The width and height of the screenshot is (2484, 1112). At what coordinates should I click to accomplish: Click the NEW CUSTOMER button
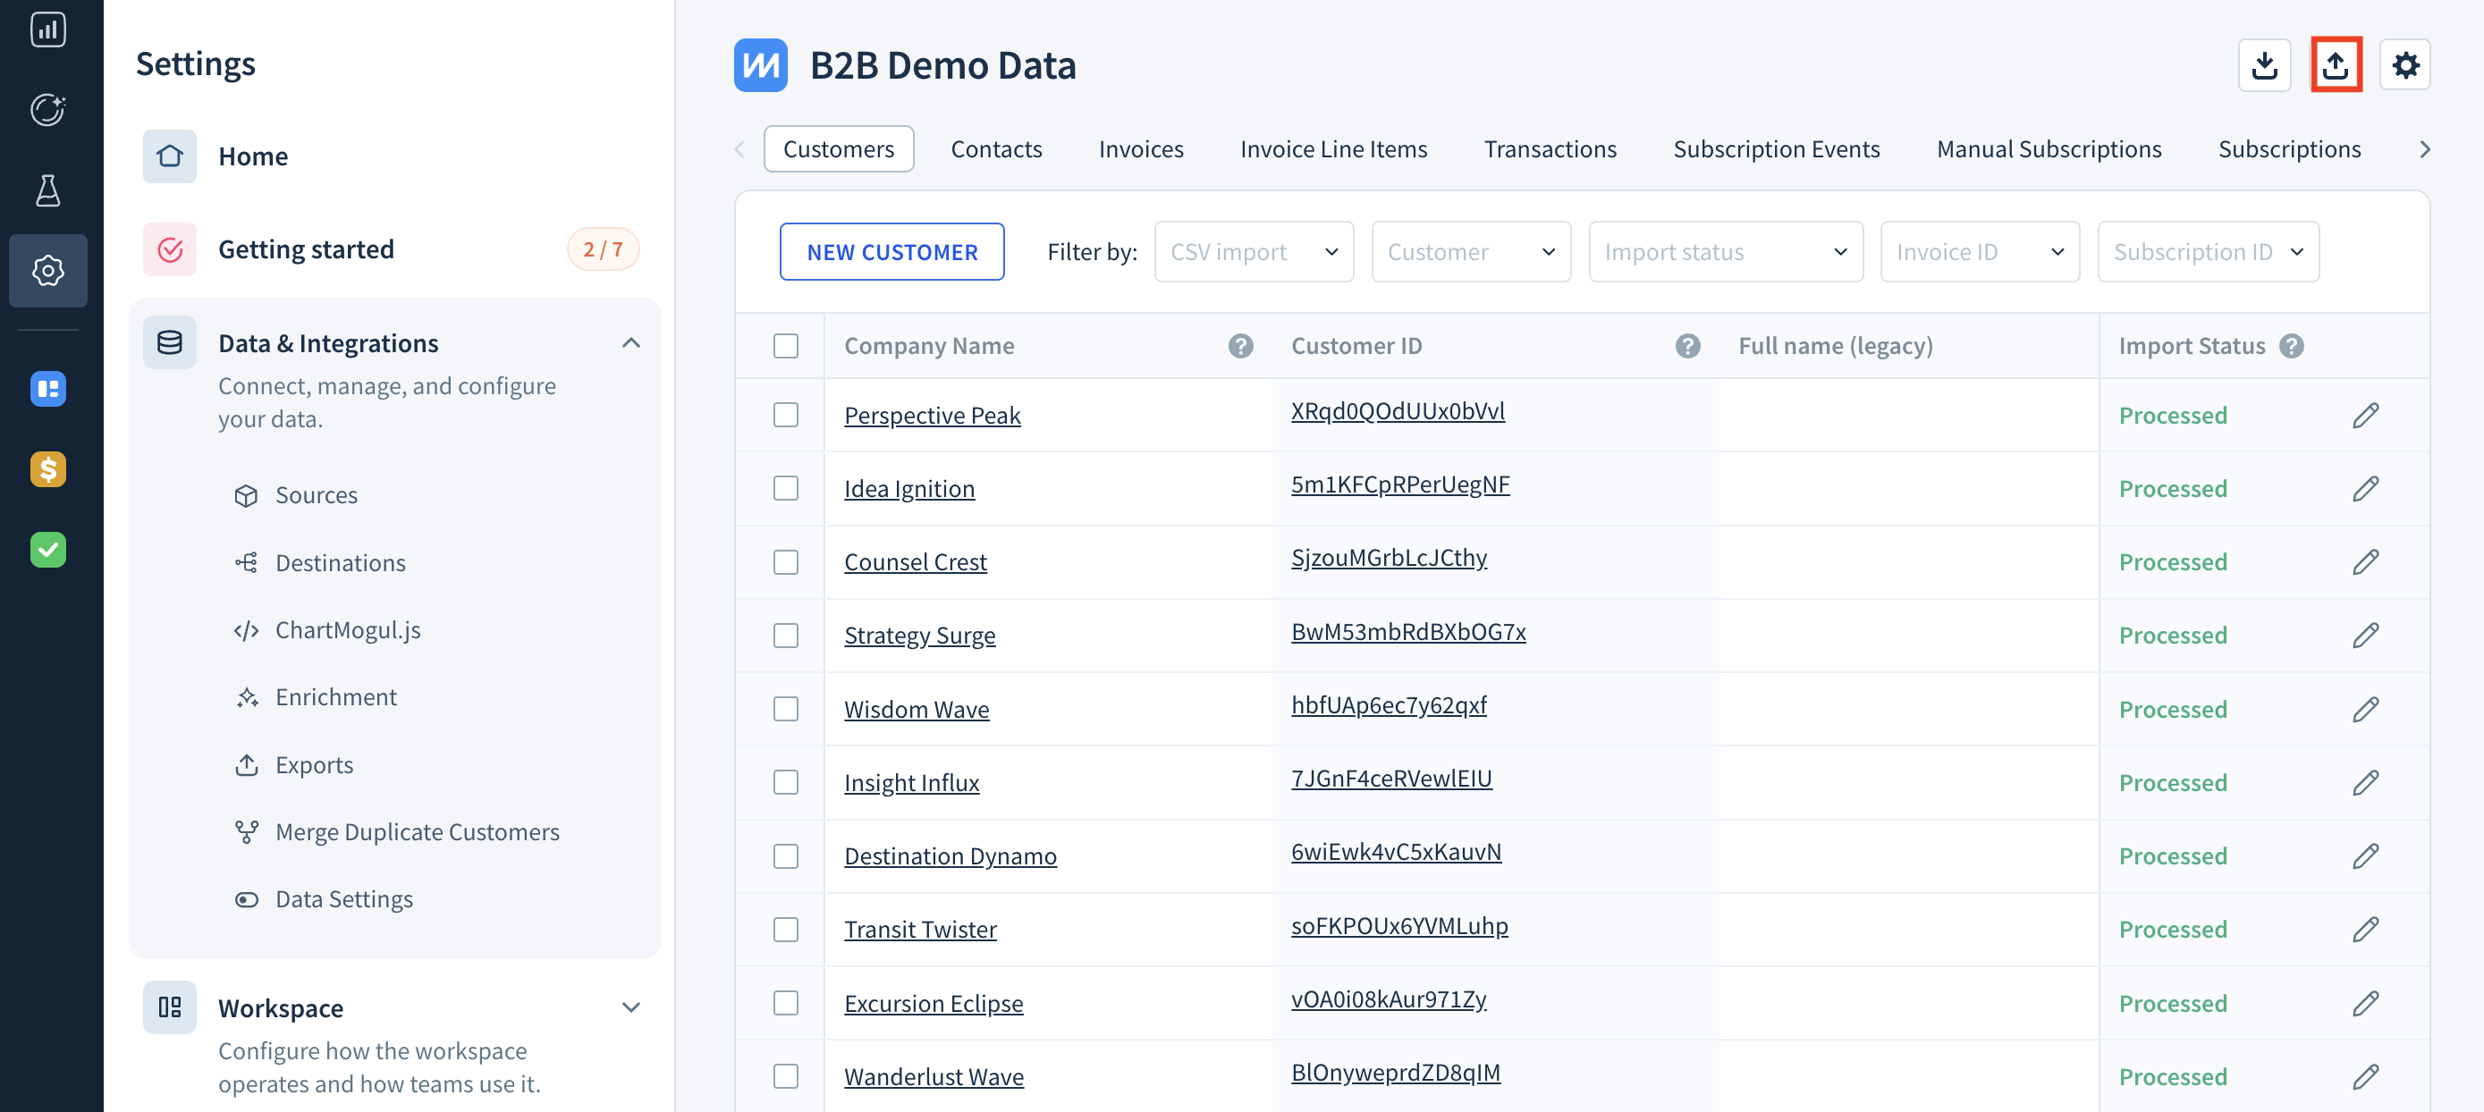pyautogui.click(x=891, y=251)
